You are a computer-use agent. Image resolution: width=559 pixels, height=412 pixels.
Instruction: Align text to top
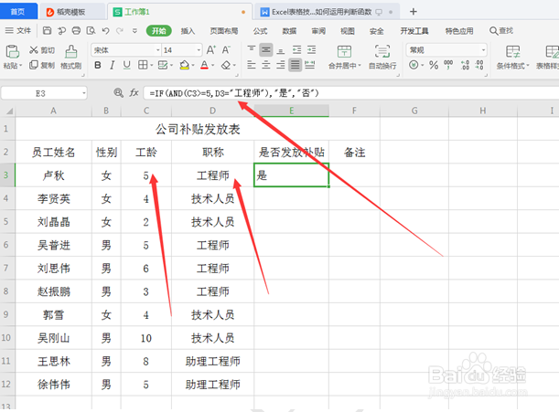pos(252,50)
